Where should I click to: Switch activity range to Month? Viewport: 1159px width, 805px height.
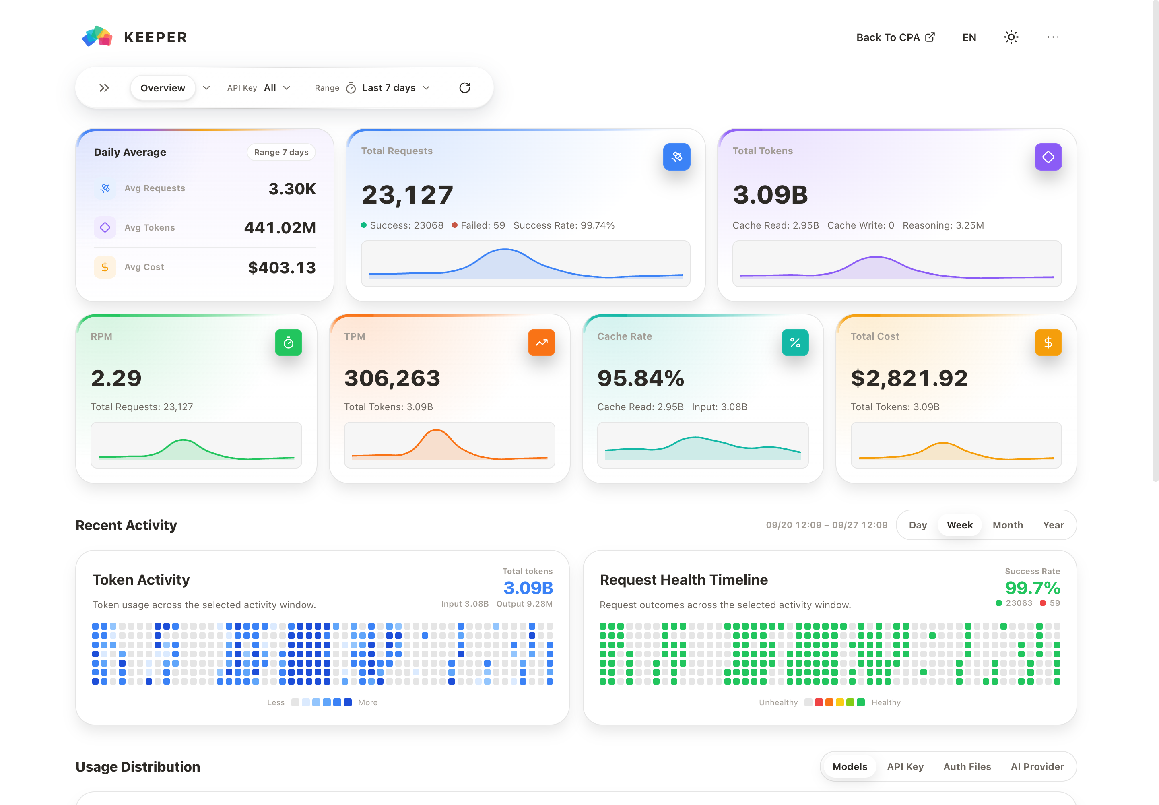tap(1007, 525)
